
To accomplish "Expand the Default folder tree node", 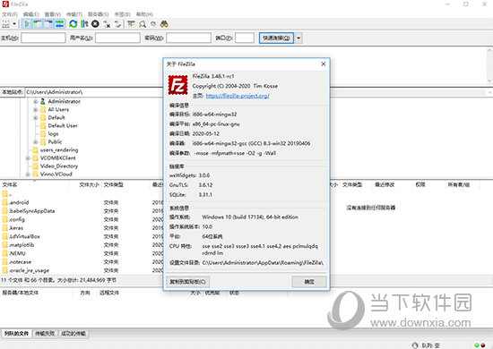I will tap(36, 118).
